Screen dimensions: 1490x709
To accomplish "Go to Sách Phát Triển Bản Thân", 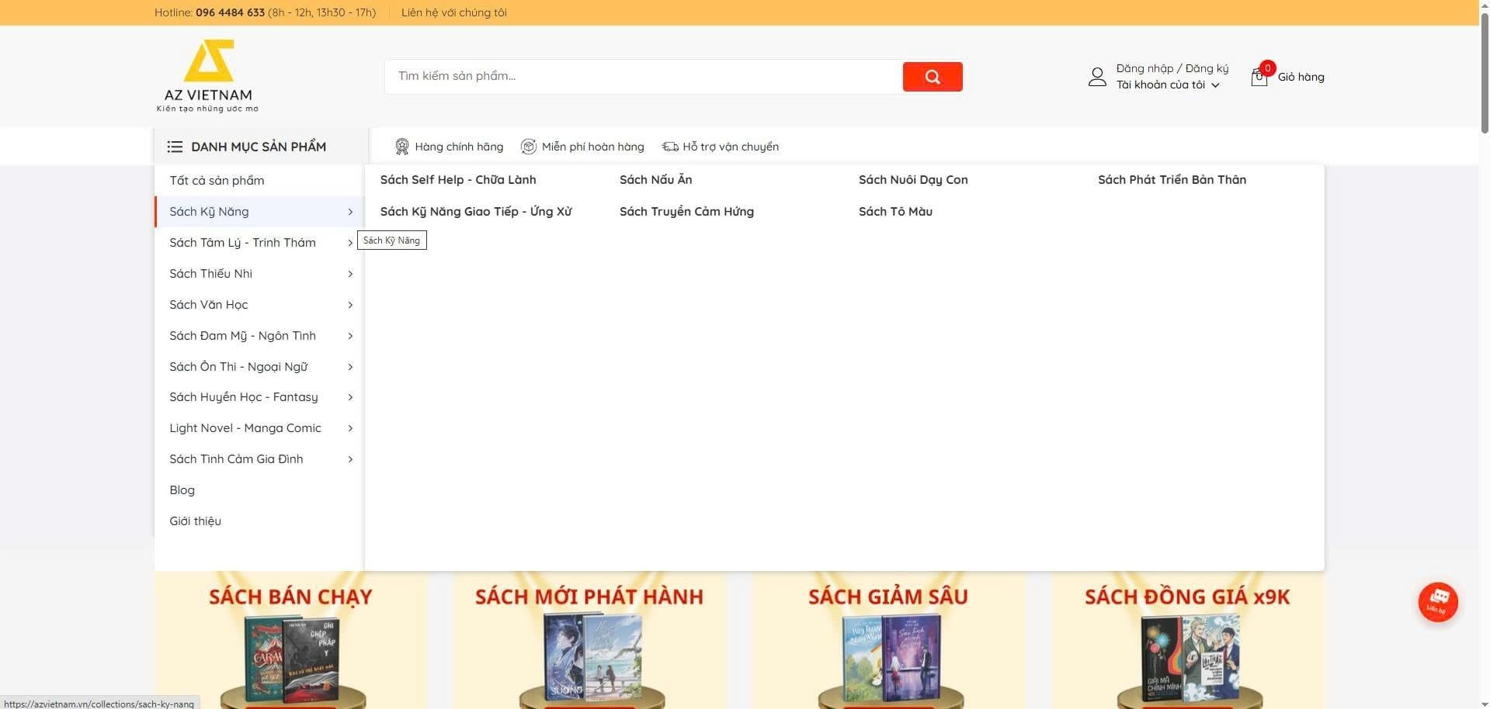I will point(1171,180).
